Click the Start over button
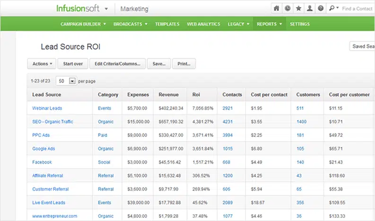375x221 pixels. [73, 64]
